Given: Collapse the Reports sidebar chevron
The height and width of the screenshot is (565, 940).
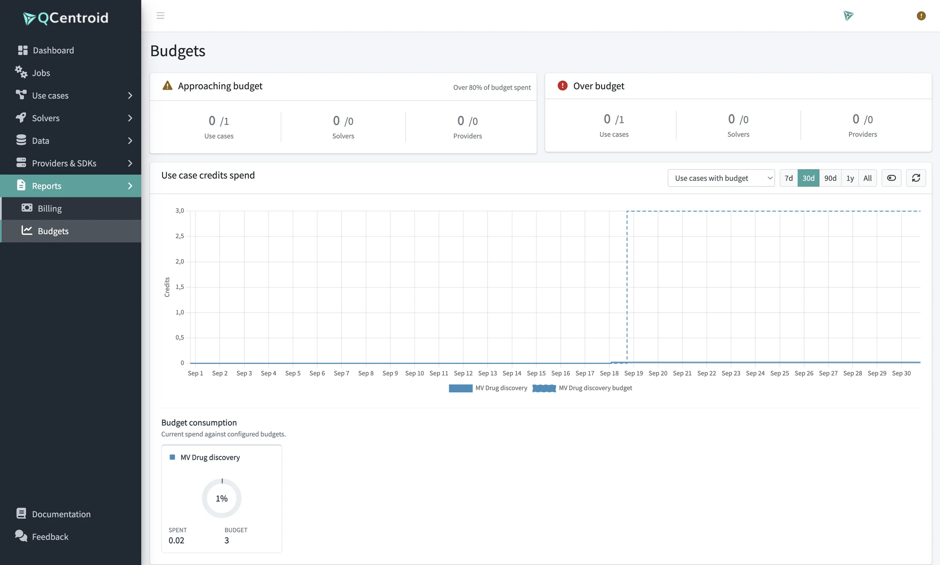Looking at the screenshot, I should pyautogui.click(x=130, y=186).
